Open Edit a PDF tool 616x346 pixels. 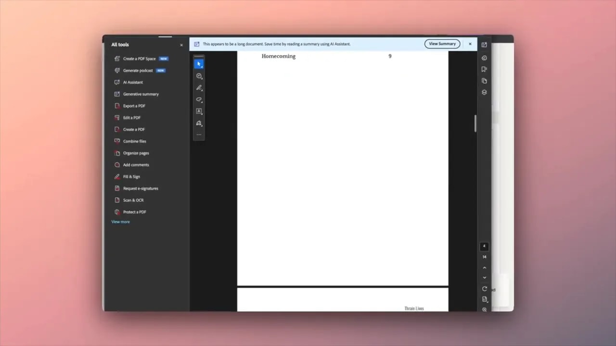pyautogui.click(x=132, y=118)
